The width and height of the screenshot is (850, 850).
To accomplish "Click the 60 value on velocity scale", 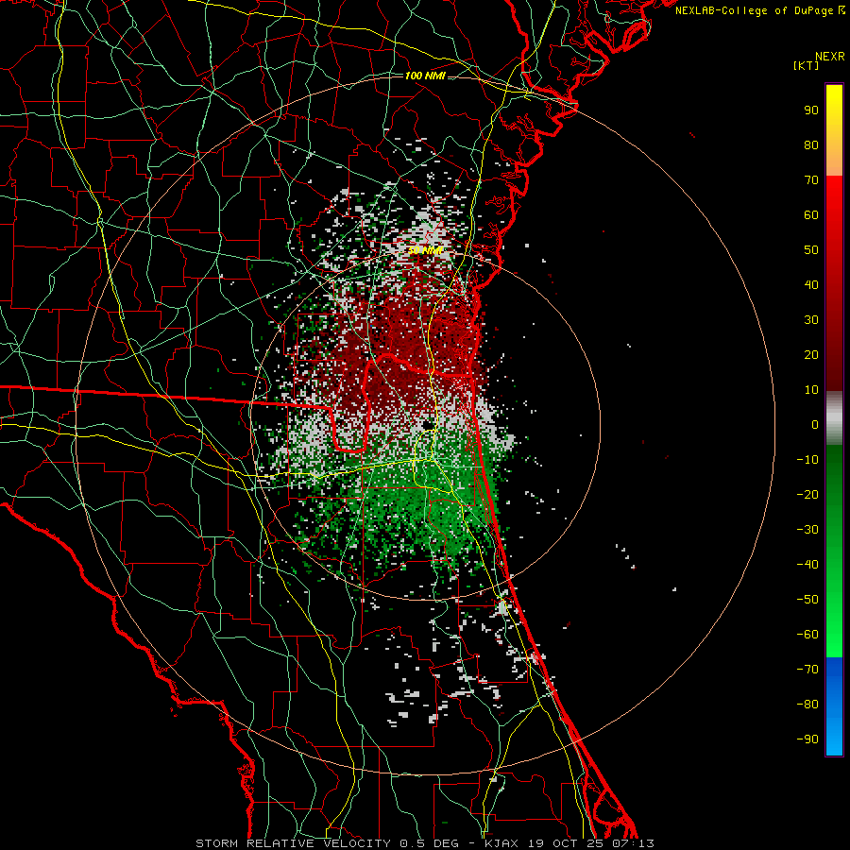I will point(811,215).
